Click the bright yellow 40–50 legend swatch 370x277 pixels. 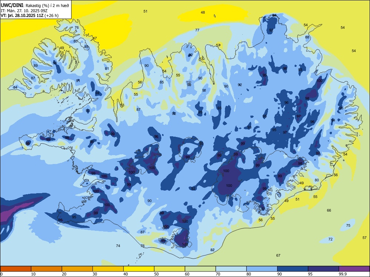click(139, 269)
